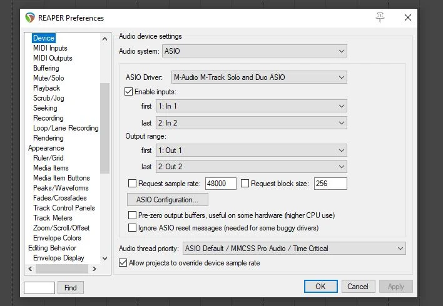The image size is (443, 306).
Task: Open the Buffering preferences page
Action: tap(46, 68)
